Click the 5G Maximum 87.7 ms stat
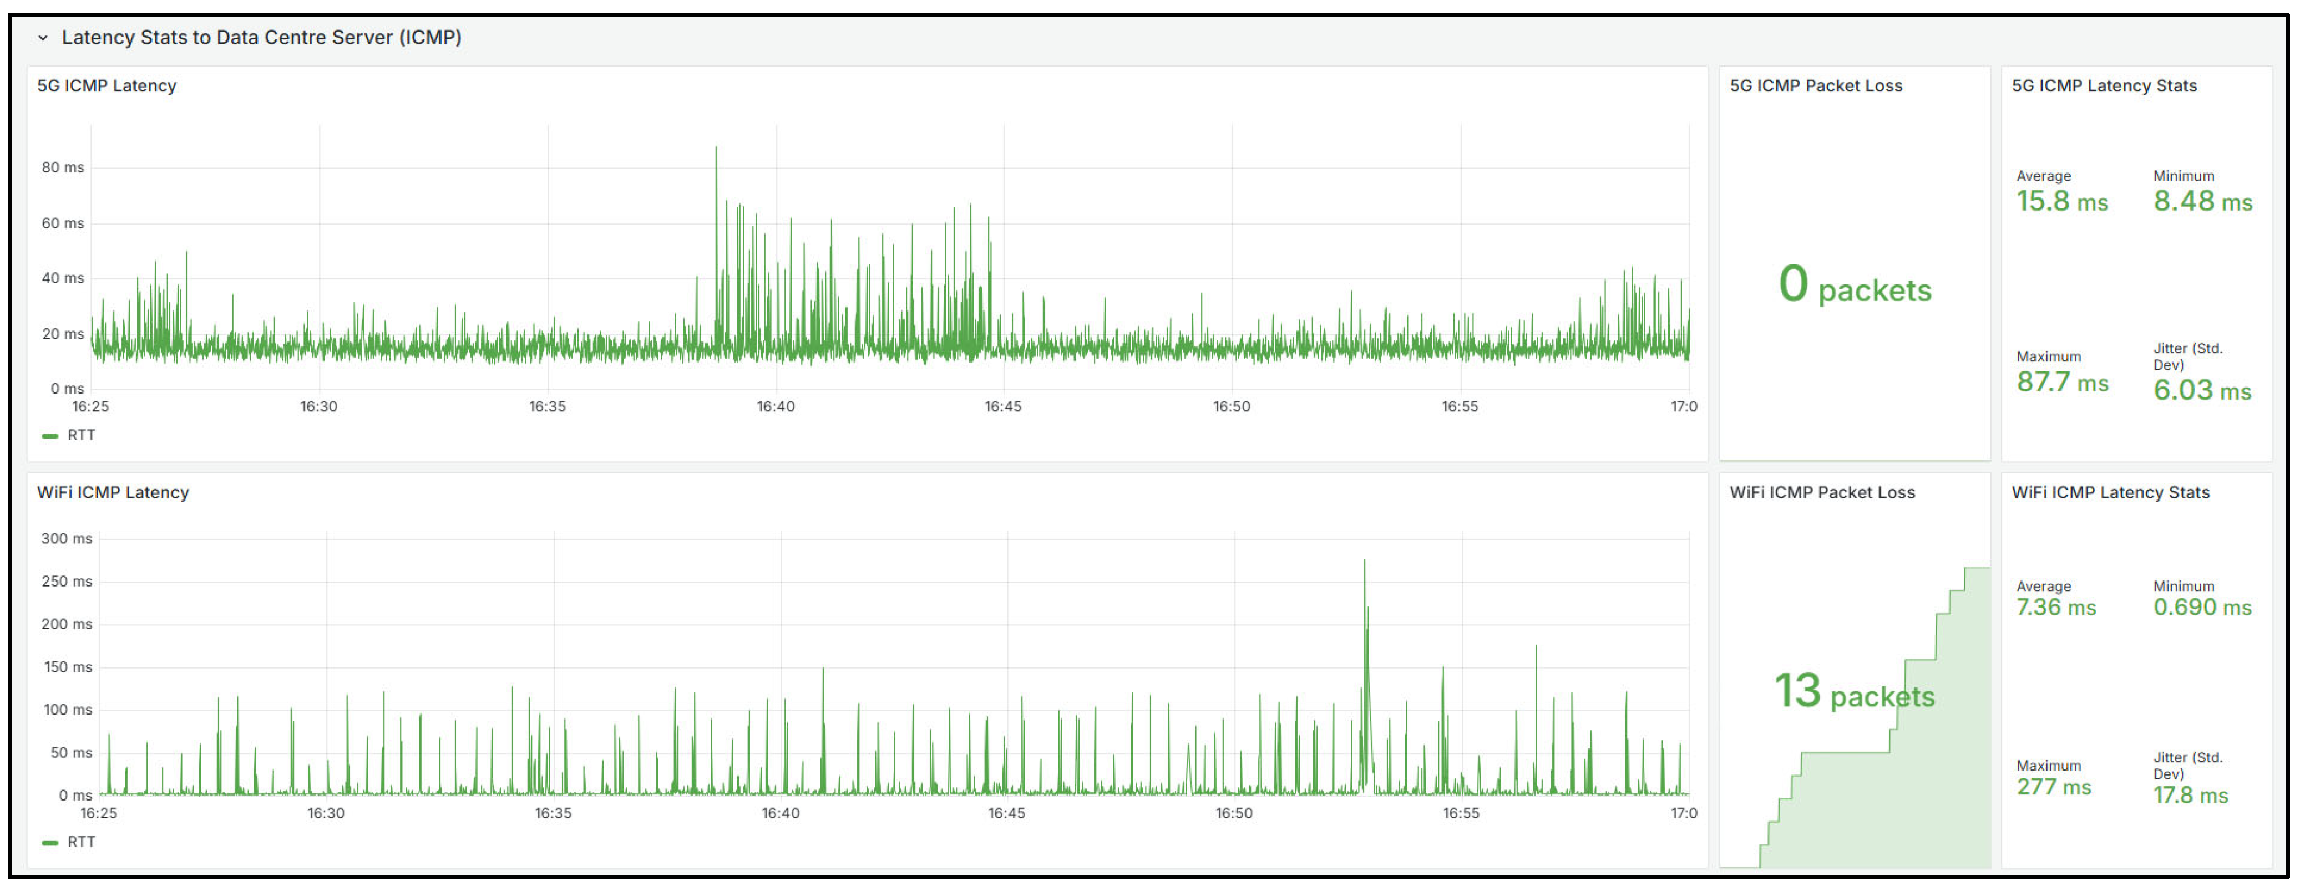Viewport: 2300px width, 887px height. pos(2061,382)
